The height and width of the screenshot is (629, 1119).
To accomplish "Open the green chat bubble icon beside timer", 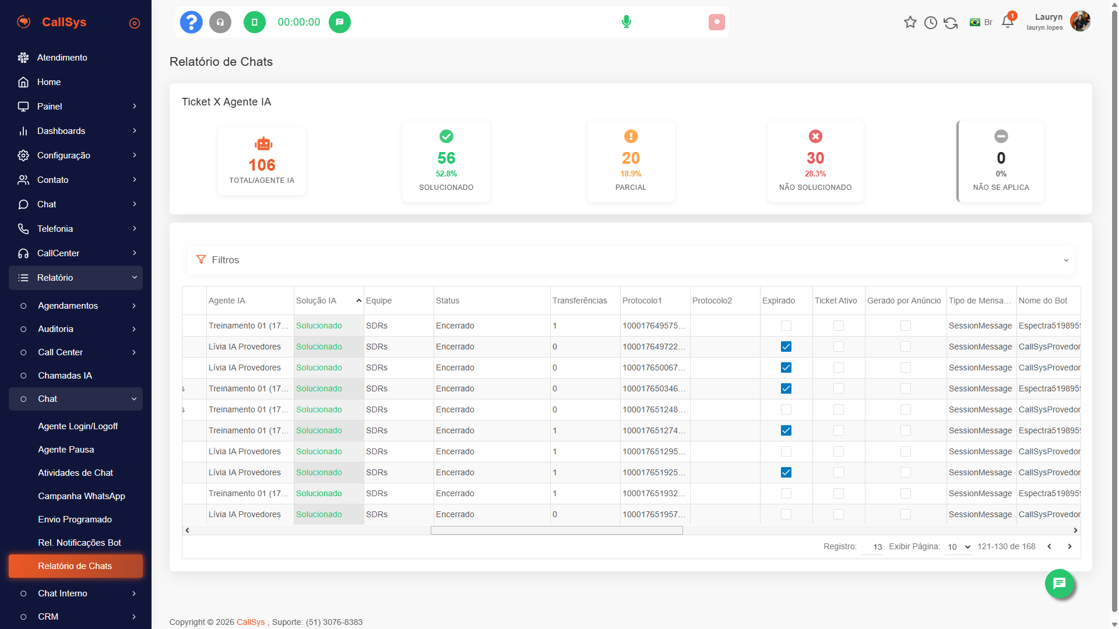I will (x=340, y=22).
